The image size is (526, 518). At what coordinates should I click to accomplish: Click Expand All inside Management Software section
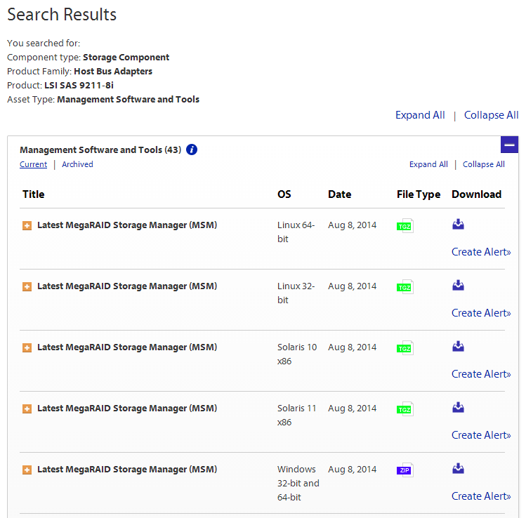[x=428, y=164]
